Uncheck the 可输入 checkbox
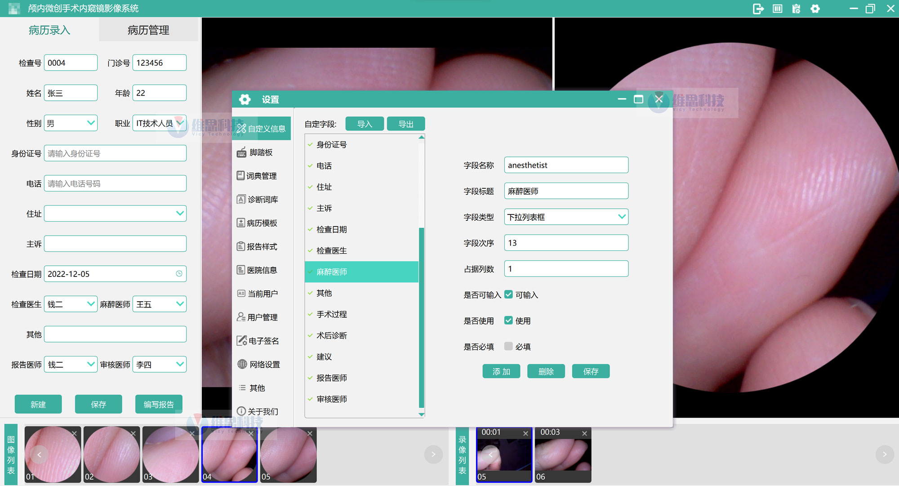 pos(508,294)
